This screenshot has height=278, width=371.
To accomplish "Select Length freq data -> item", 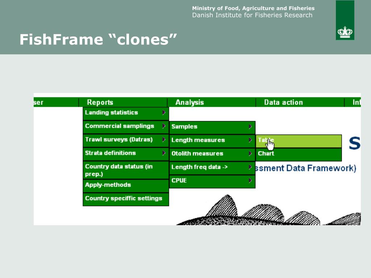I will click(x=212, y=168).
